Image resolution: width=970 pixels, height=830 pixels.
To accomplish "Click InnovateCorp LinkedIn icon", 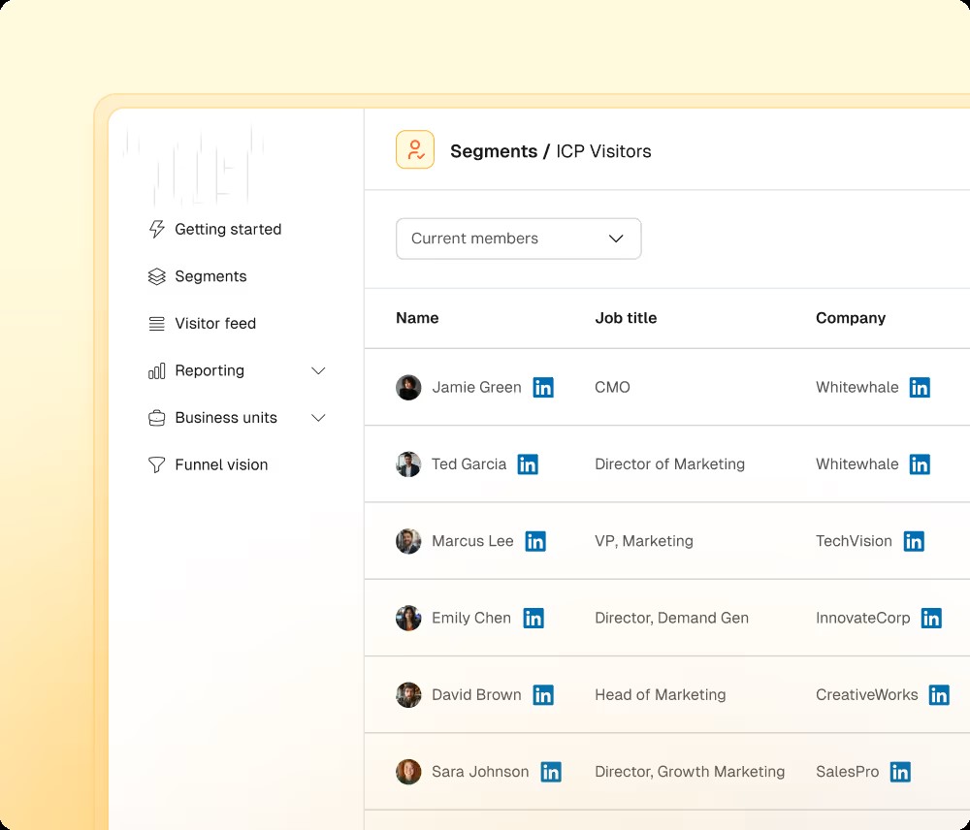I will (931, 619).
